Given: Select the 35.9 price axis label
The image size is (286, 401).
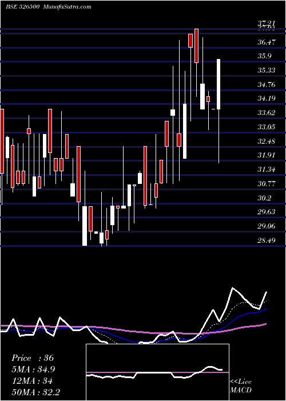Looking at the screenshot, I should [264, 56].
